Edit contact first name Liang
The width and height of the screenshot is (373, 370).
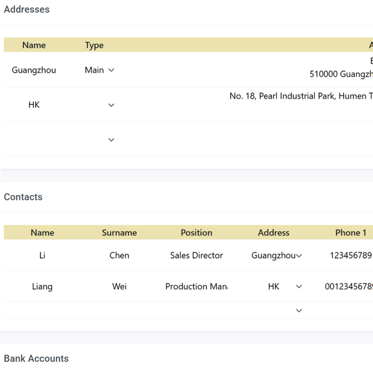click(x=42, y=287)
